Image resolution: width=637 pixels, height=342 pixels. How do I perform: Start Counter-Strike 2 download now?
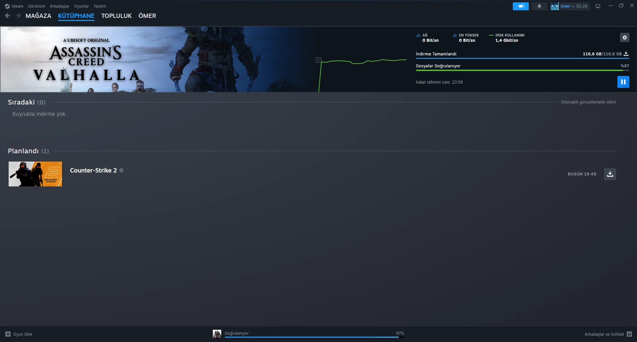tap(610, 174)
